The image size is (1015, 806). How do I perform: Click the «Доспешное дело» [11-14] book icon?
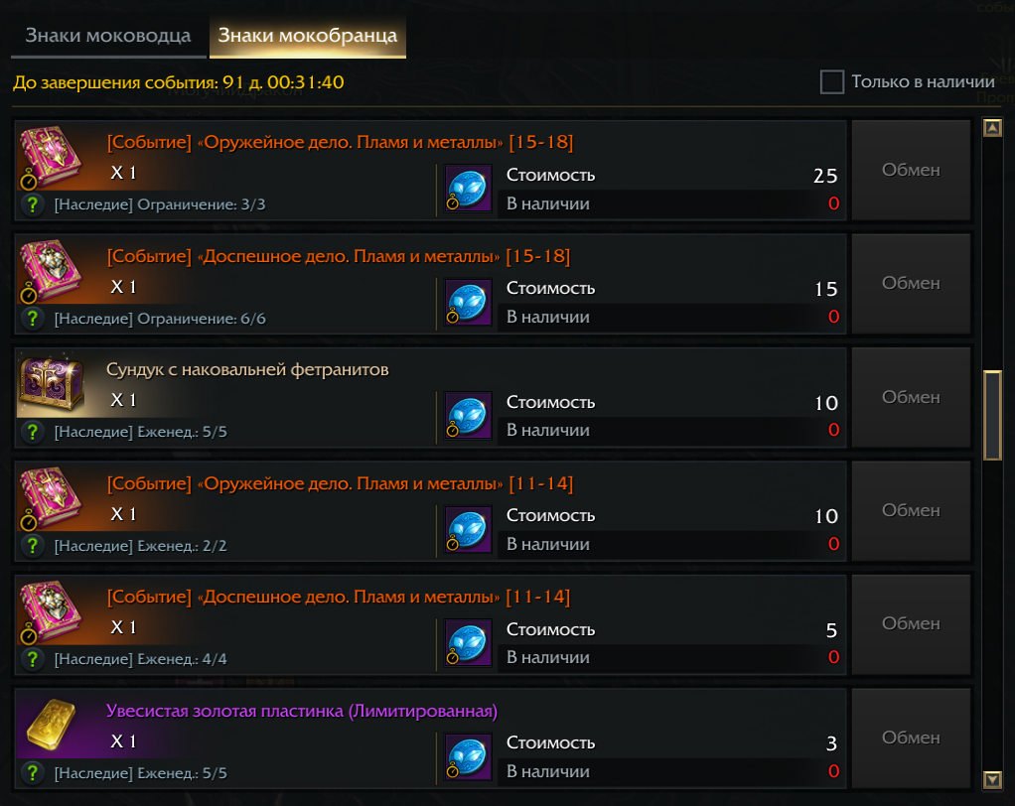pyautogui.click(x=46, y=608)
